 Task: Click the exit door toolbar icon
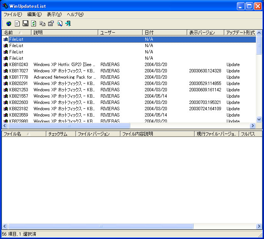pos(68,23)
